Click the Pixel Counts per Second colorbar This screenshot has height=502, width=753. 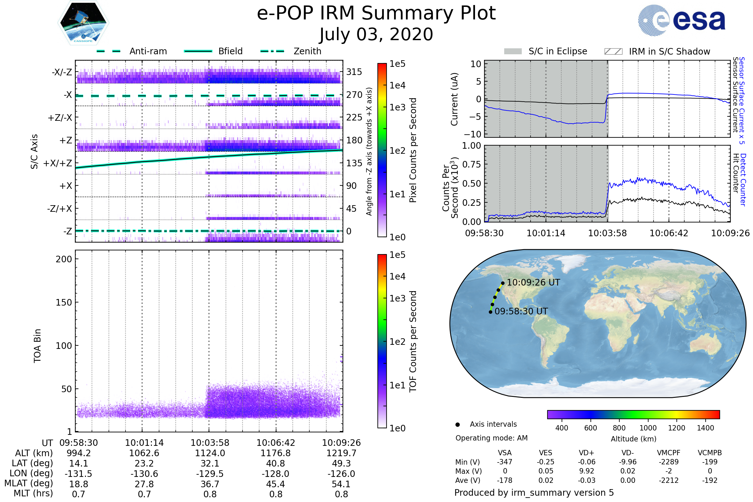tap(382, 150)
